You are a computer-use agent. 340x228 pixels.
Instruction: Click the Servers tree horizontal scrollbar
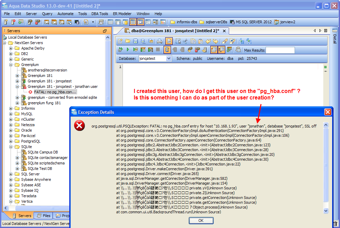tap(53, 208)
